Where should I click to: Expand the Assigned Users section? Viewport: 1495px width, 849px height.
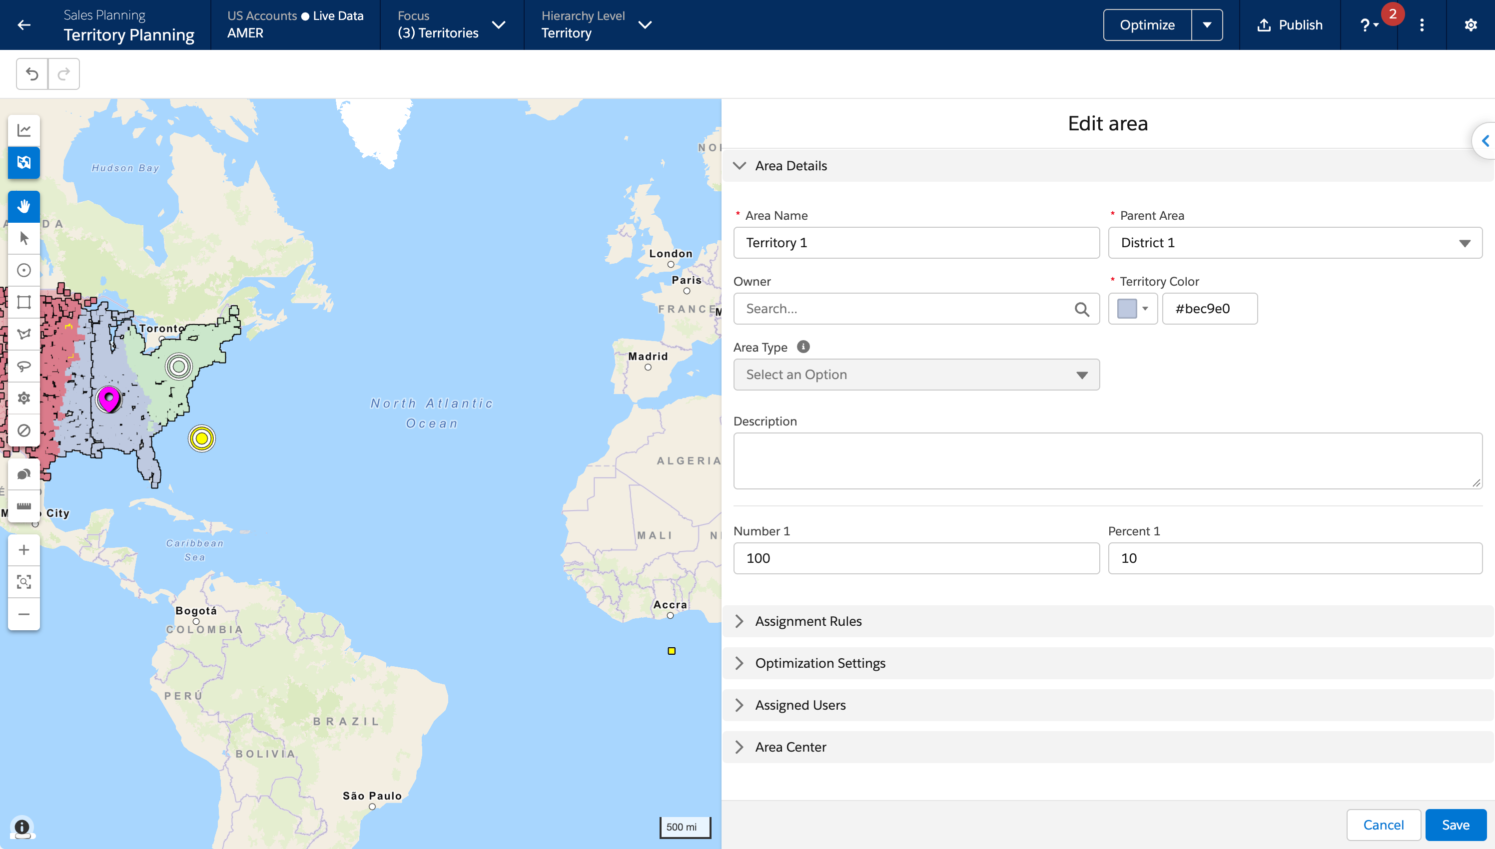tap(1107, 705)
